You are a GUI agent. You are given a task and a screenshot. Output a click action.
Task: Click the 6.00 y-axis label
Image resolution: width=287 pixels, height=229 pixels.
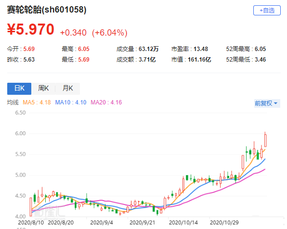point(20,134)
